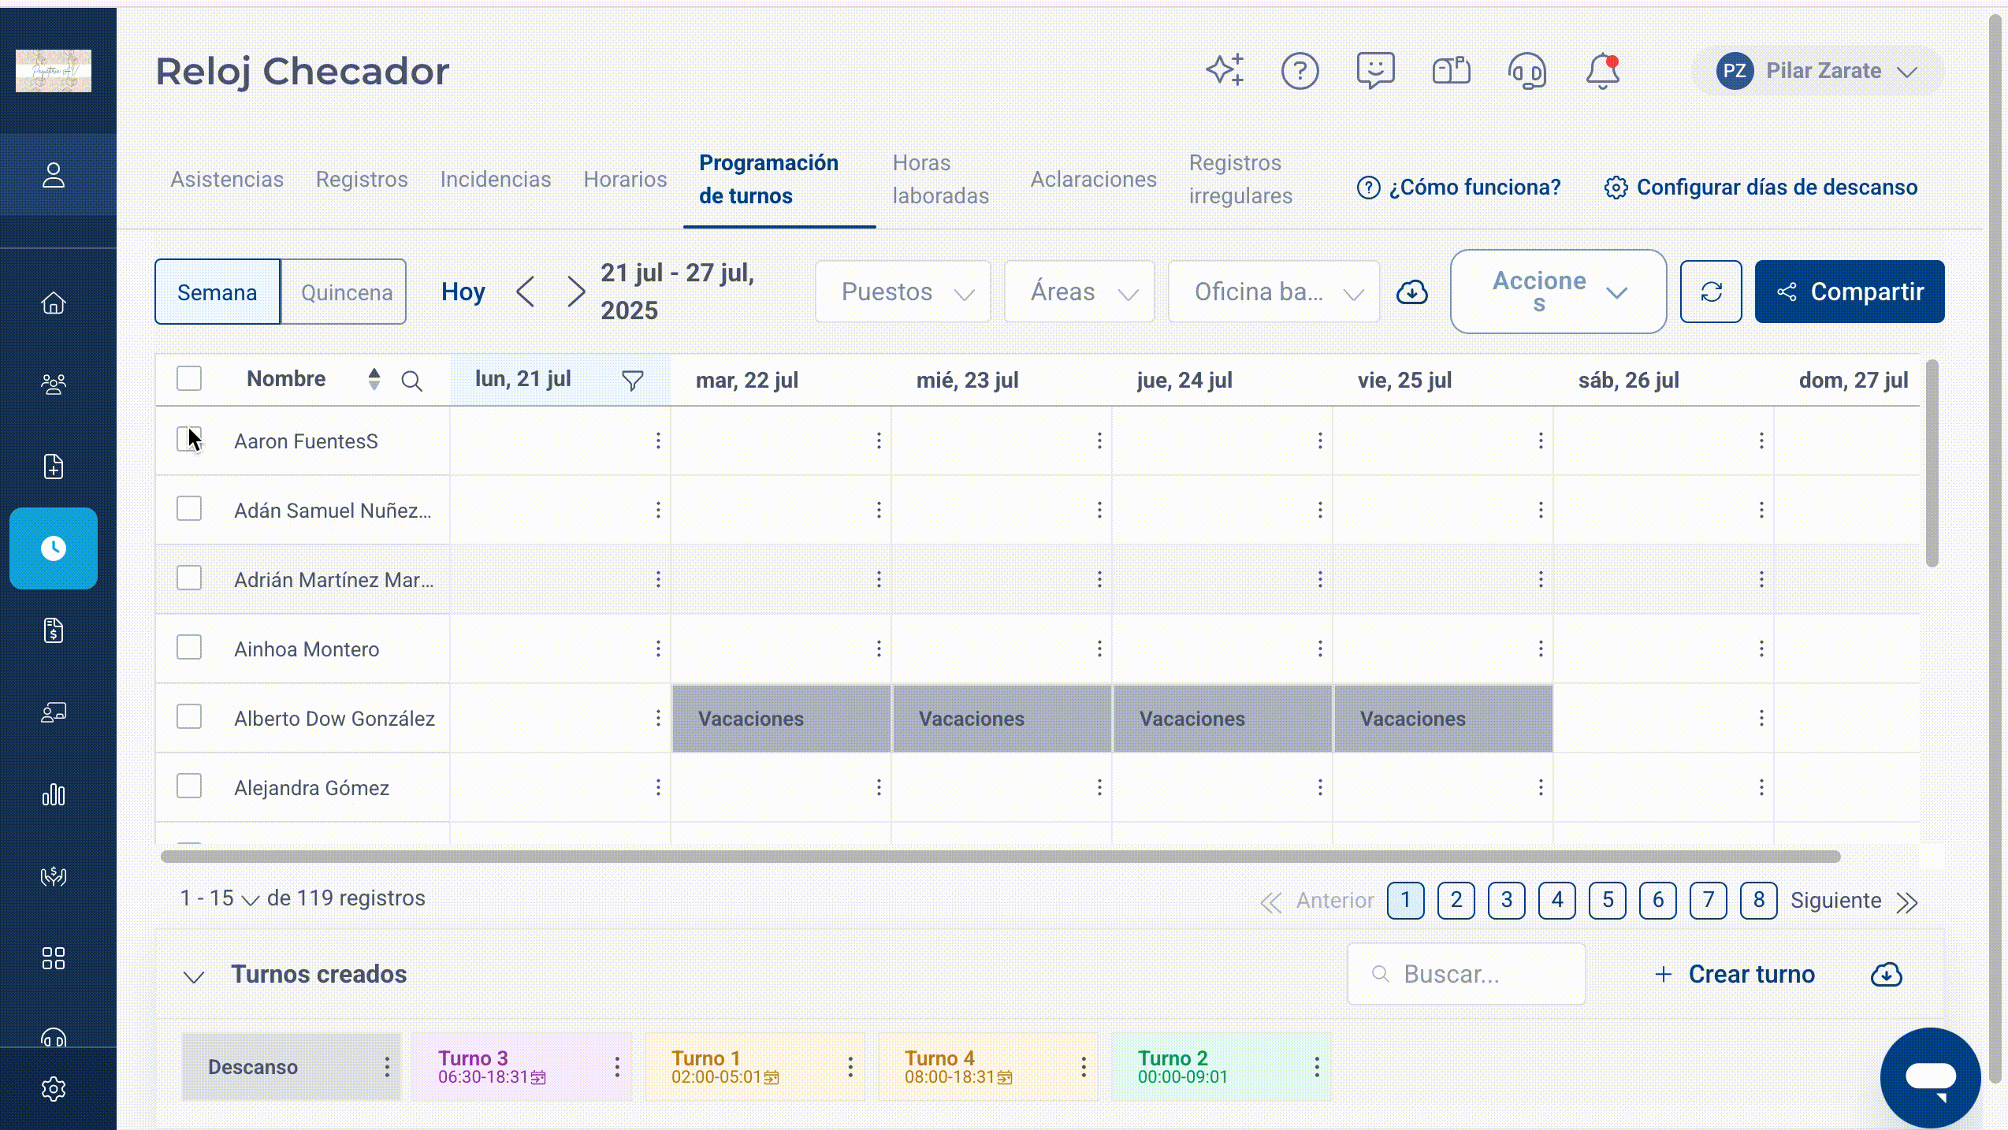Open the Áreas dropdown filter
This screenshot has height=1130, width=2008.
(x=1080, y=292)
